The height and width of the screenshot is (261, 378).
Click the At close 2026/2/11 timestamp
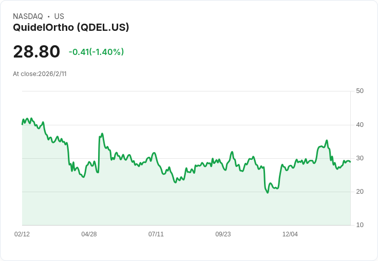(x=40, y=74)
